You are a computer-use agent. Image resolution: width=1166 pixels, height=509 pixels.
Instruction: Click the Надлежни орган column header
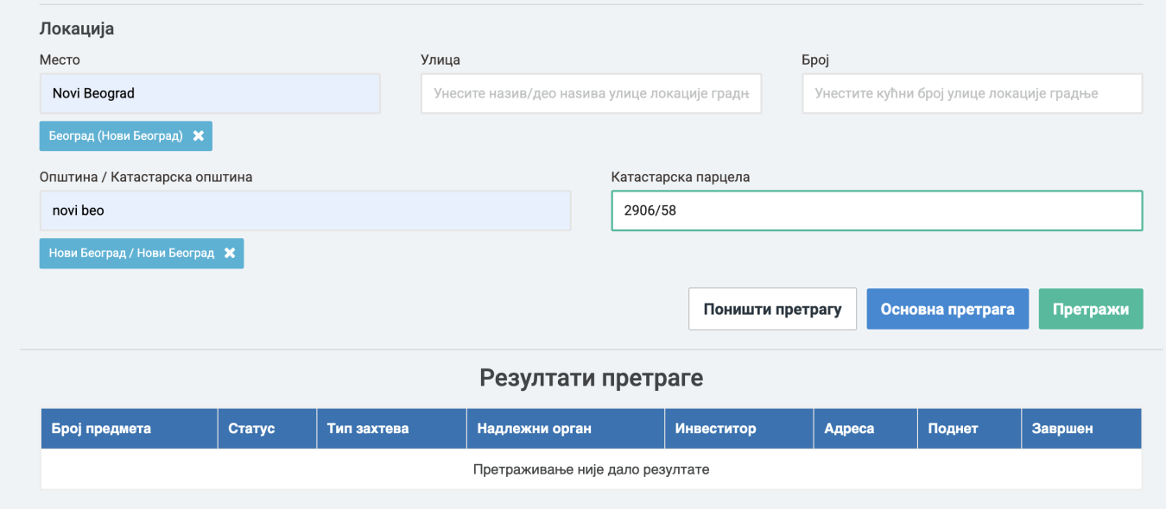click(x=534, y=429)
